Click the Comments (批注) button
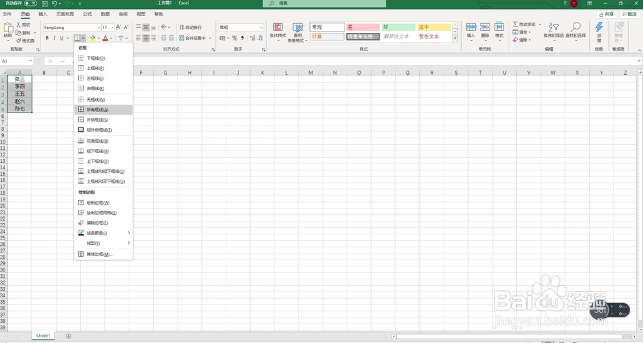 tap(629, 14)
